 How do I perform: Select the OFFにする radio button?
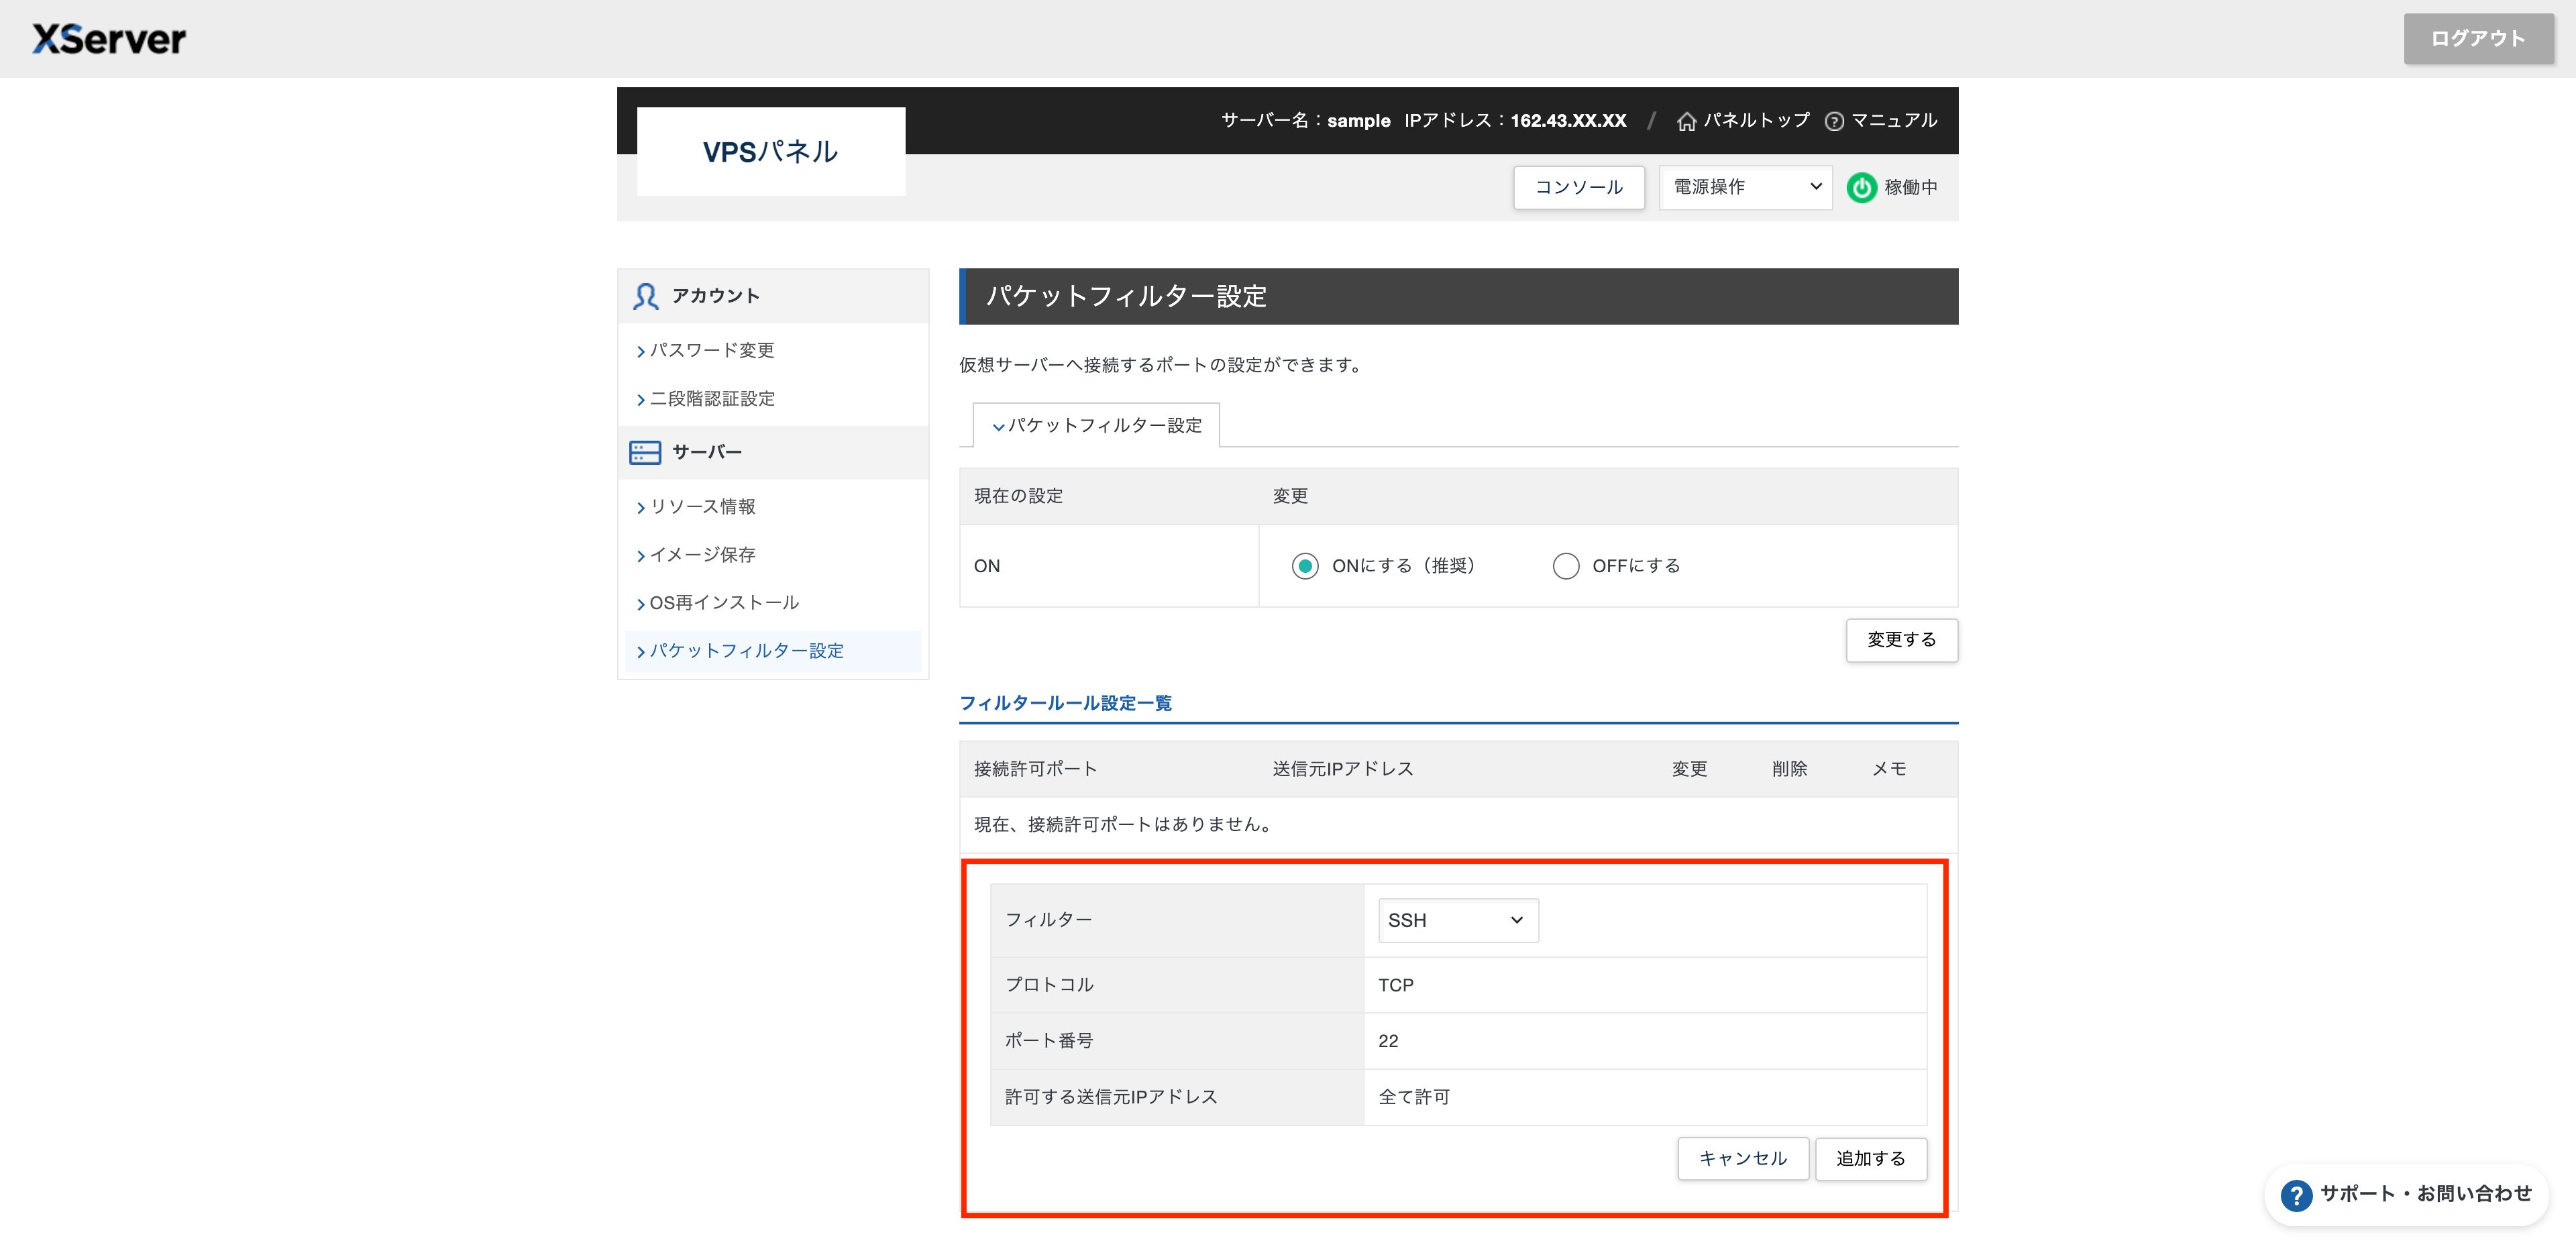pyautogui.click(x=1565, y=565)
